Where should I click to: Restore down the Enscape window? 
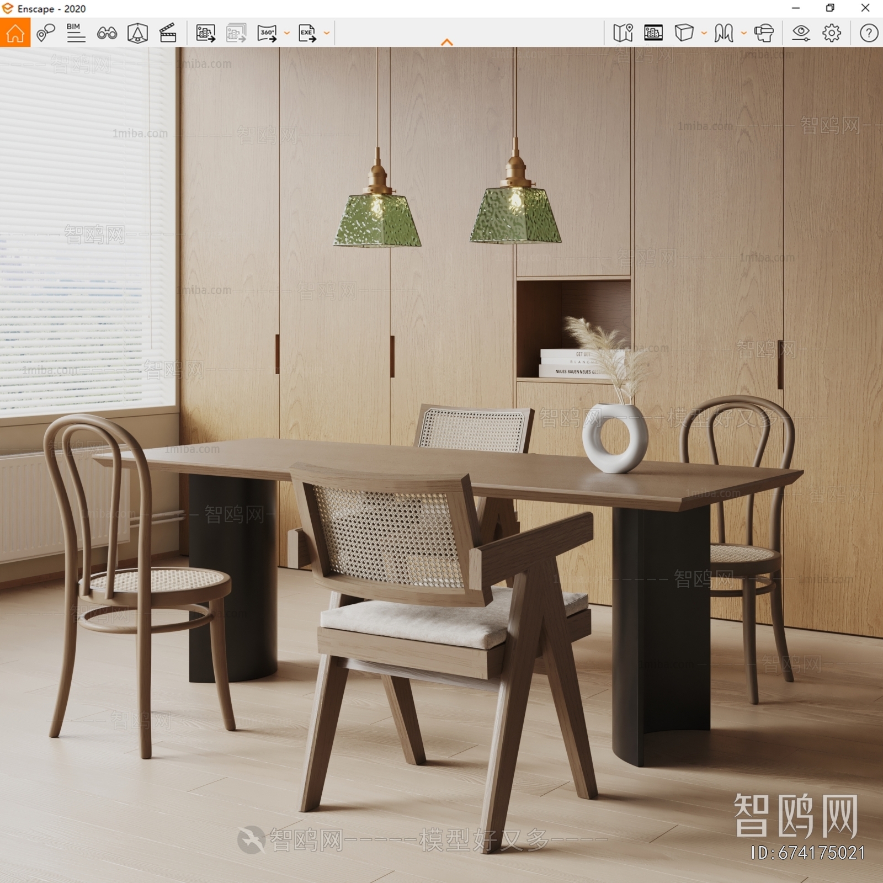pyautogui.click(x=830, y=8)
